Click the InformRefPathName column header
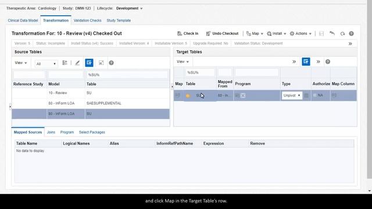The height and width of the screenshot is (209, 372). click(x=174, y=143)
